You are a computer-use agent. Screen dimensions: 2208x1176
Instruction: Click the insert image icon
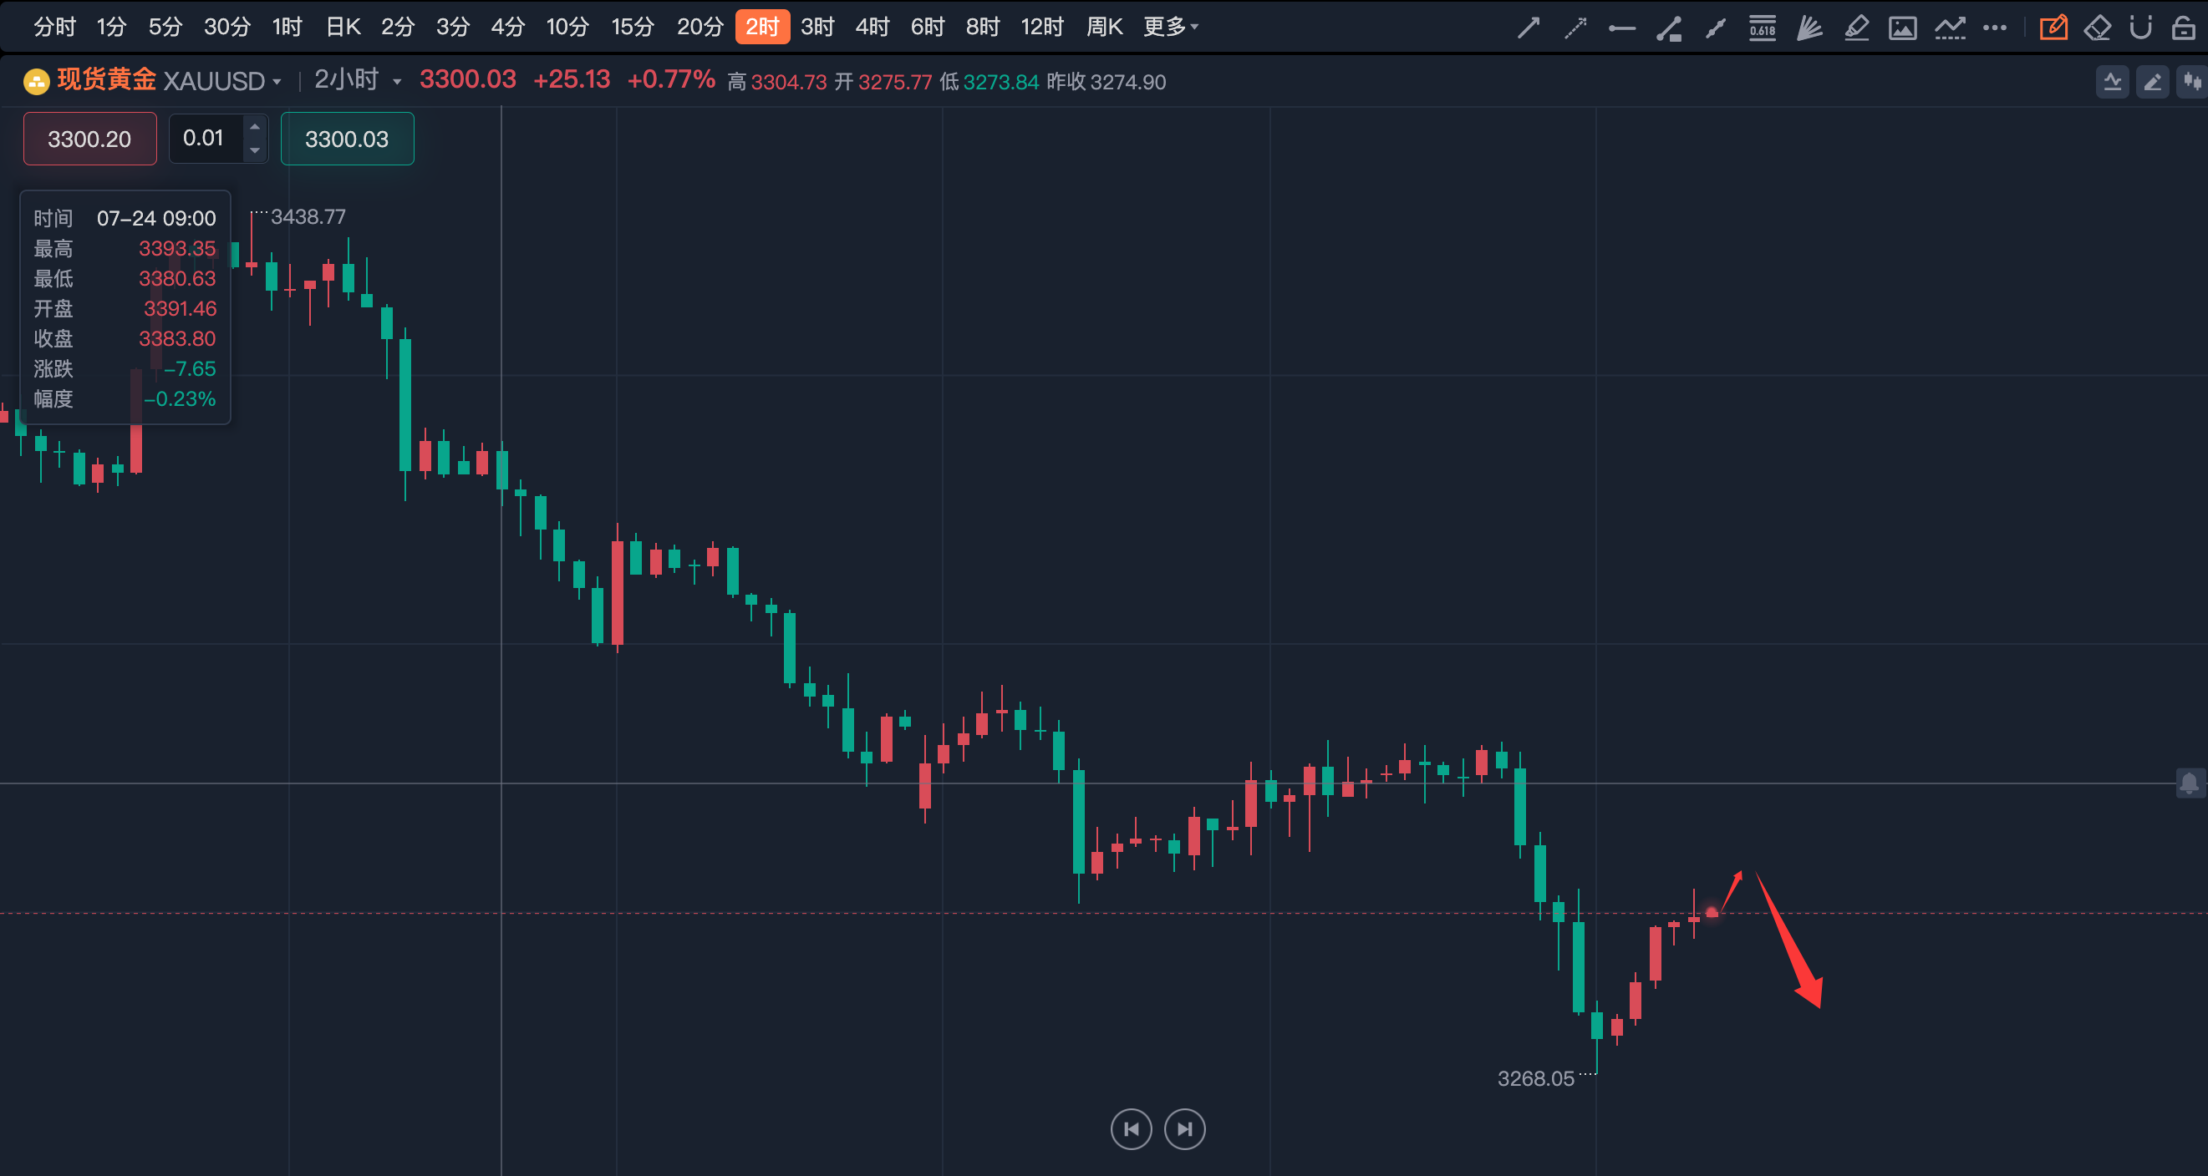1902,28
